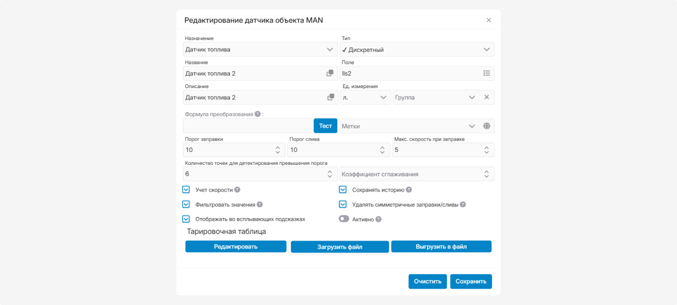The height and width of the screenshot is (305, 677).
Task: Disable Удалять симметричные заправки/сливы checkbox
Action: point(342,204)
